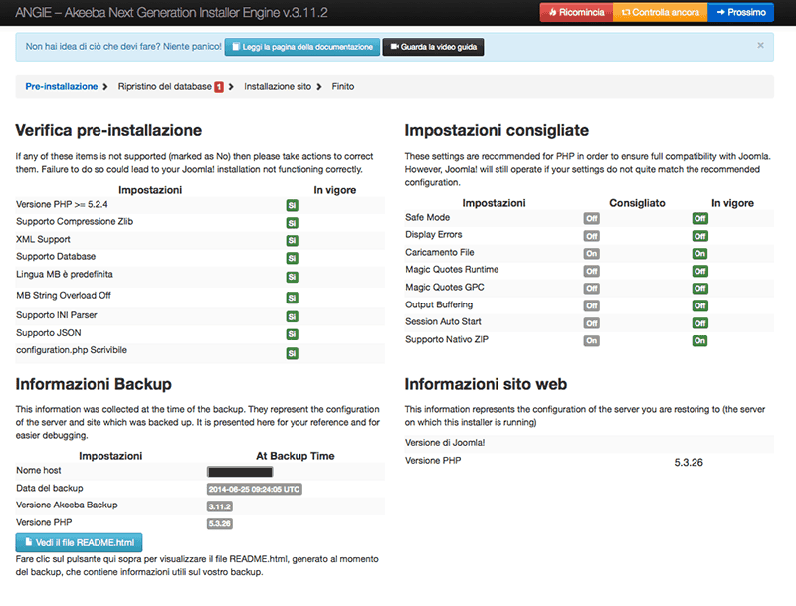The height and width of the screenshot is (606, 796).
Task: Click Sì badge for Supporto INI Parser
Action: [x=292, y=316]
